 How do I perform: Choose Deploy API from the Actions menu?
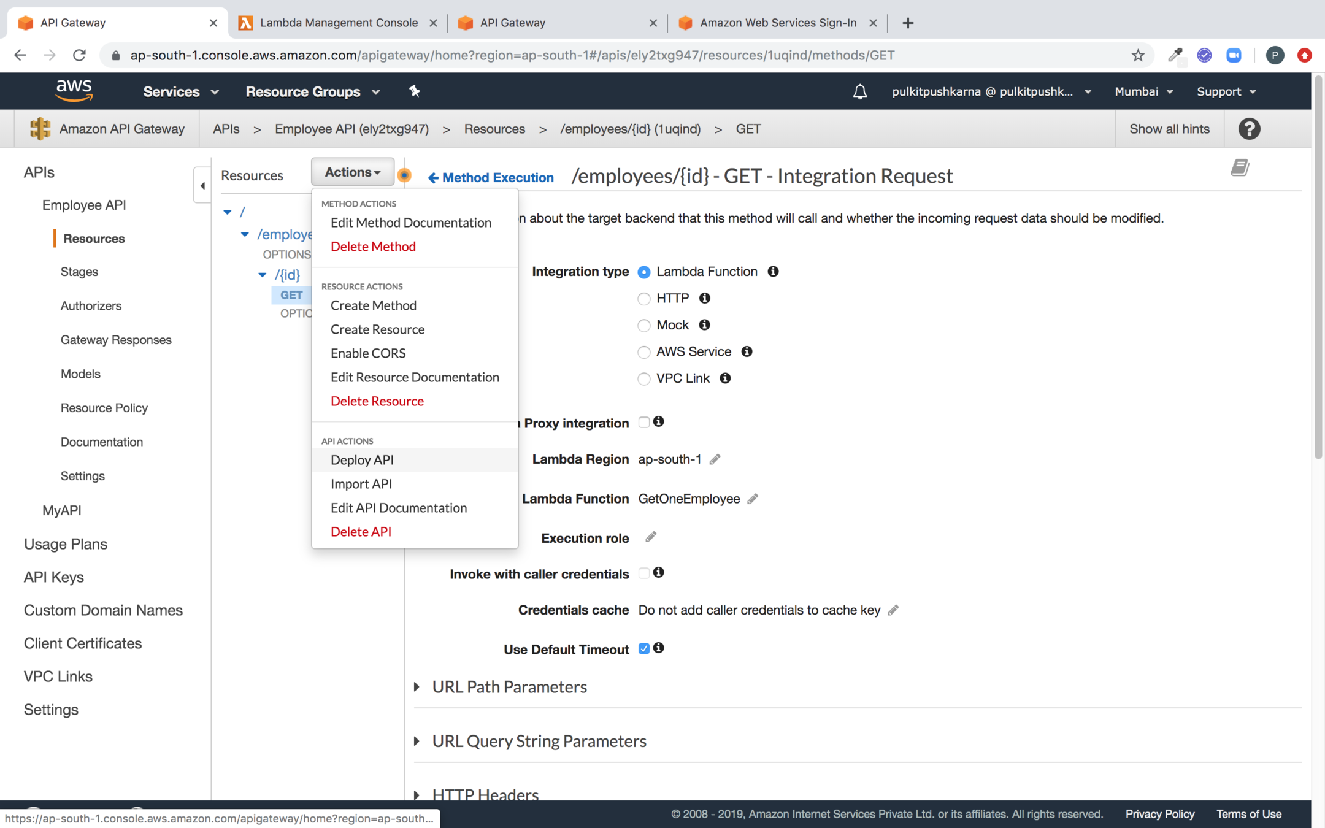pos(362,460)
